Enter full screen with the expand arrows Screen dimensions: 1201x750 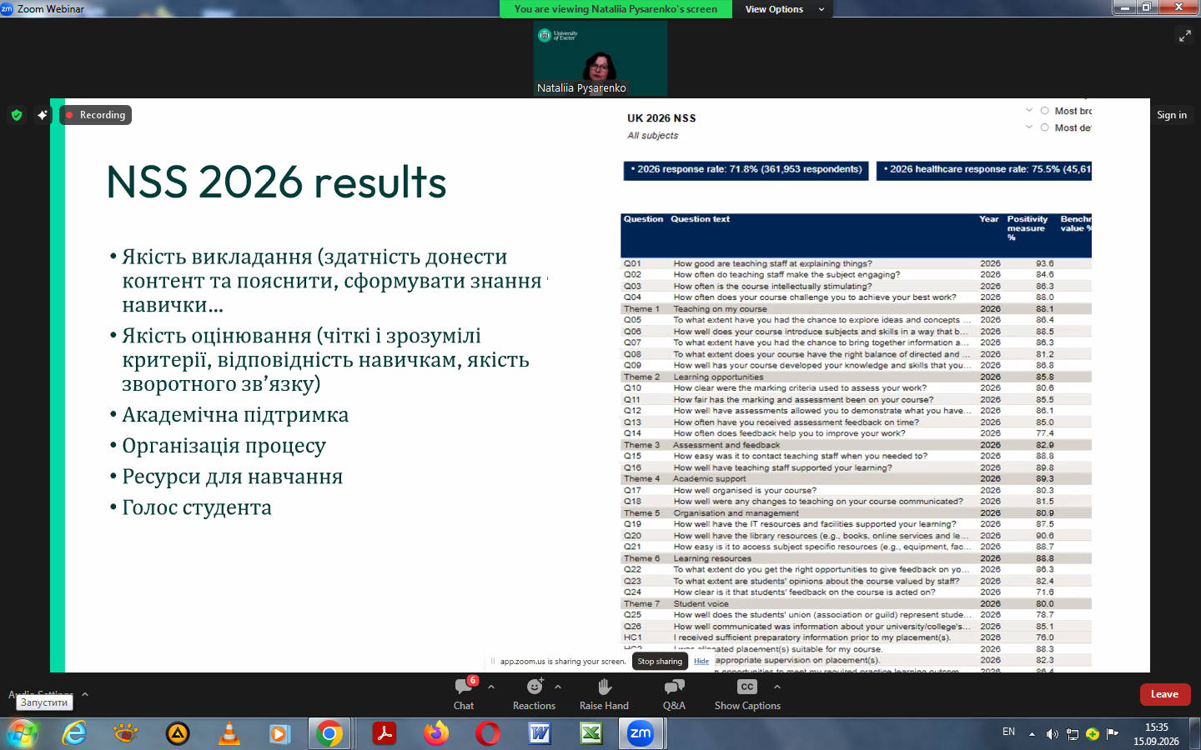pos(1184,36)
